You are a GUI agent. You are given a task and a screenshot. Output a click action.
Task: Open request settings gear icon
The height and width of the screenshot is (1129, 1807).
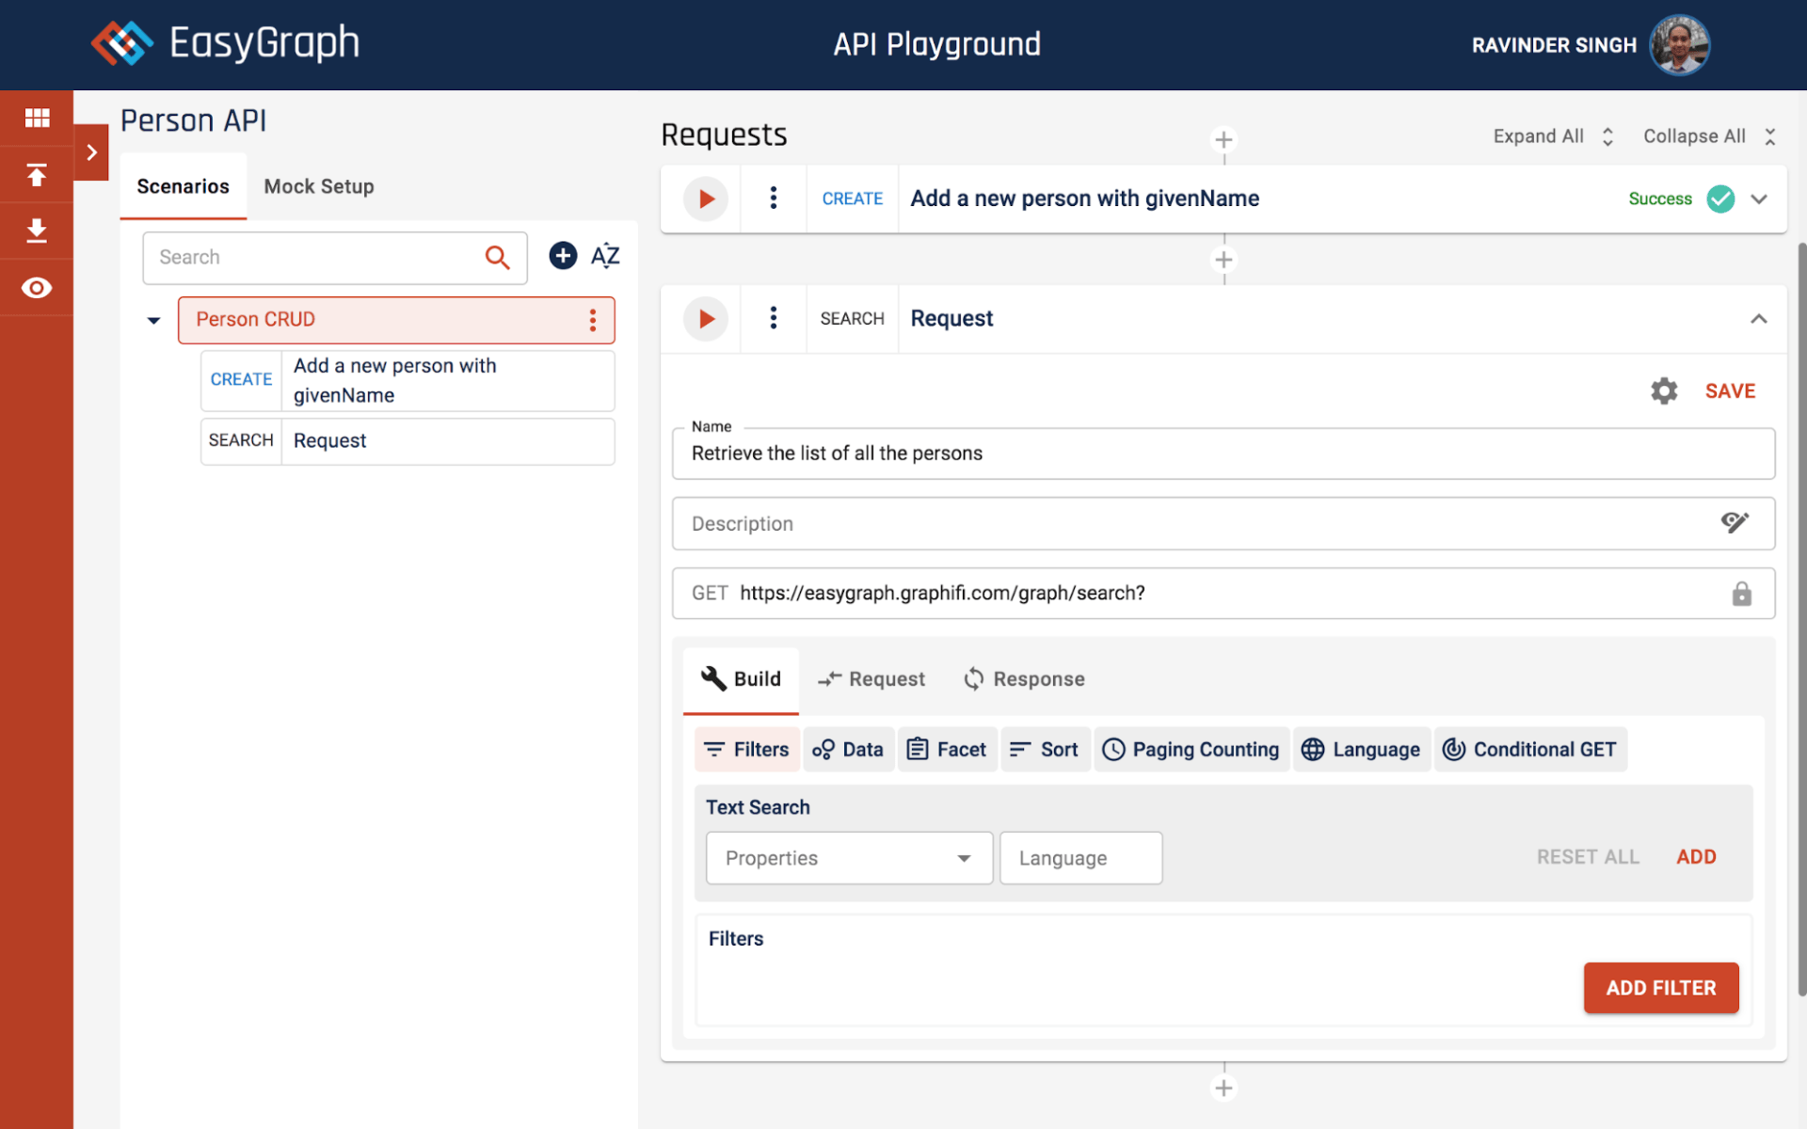tap(1664, 391)
